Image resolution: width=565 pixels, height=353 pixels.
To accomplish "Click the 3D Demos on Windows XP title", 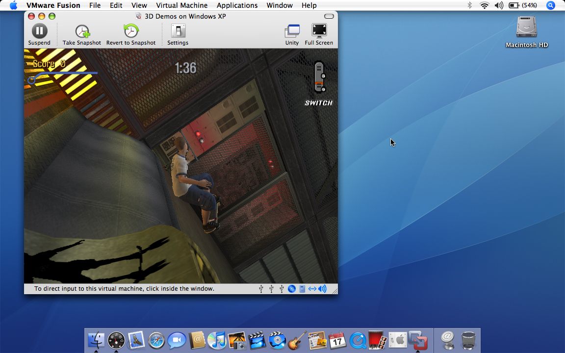I will [x=185, y=16].
